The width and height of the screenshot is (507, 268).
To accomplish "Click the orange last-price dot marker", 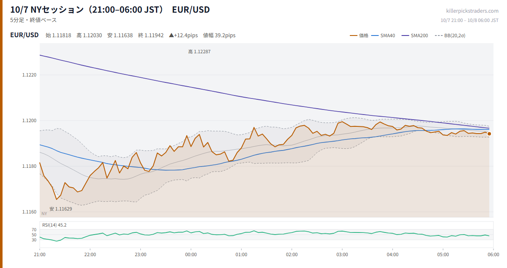I will 489,134.
